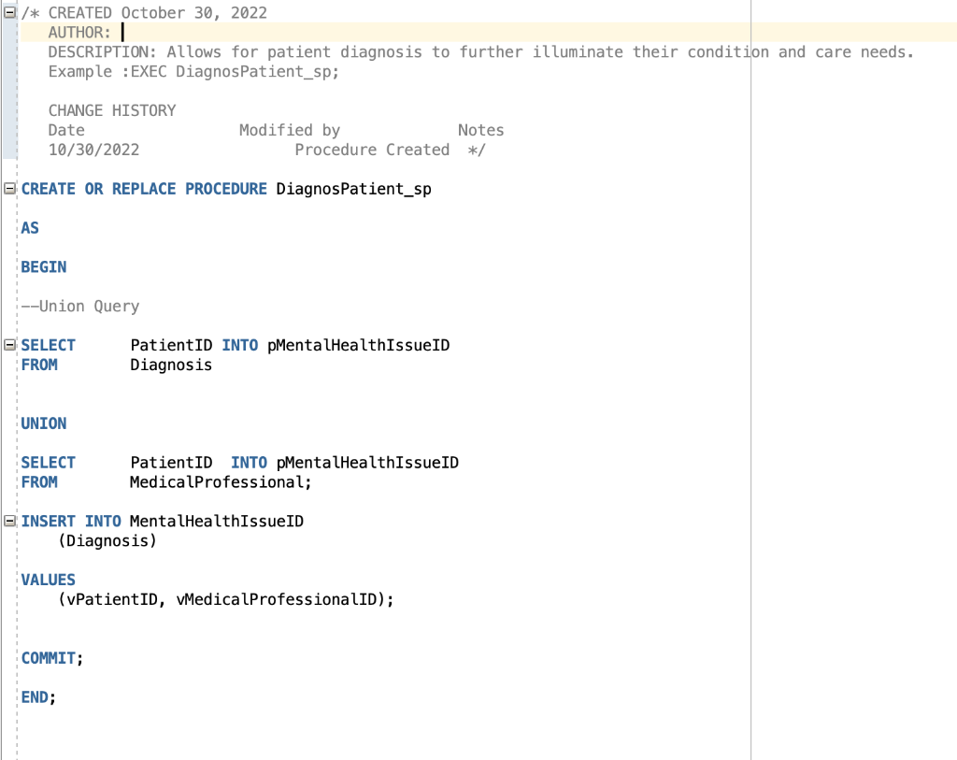Click the Diagnosis table name
This screenshot has width=957, height=760.
tap(171, 365)
